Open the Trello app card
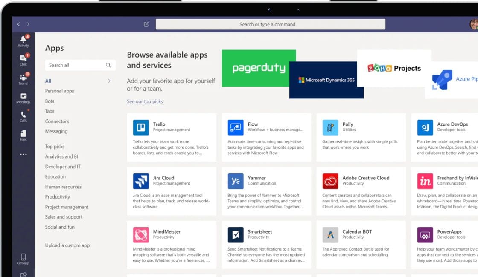This screenshot has height=277, width=478. (172, 137)
